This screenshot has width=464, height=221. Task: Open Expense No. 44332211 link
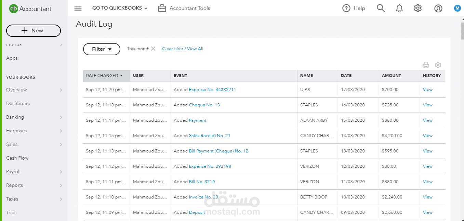(x=212, y=90)
